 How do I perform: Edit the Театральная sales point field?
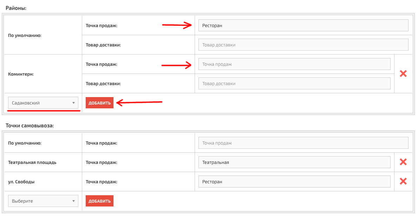tap(294, 162)
